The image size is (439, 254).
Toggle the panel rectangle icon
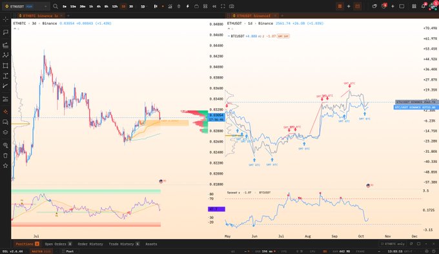(x=402, y=6)
